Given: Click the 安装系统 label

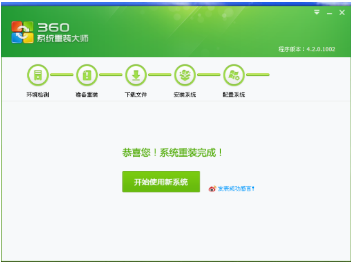Looking at the screenshot, I should point(185,95).
